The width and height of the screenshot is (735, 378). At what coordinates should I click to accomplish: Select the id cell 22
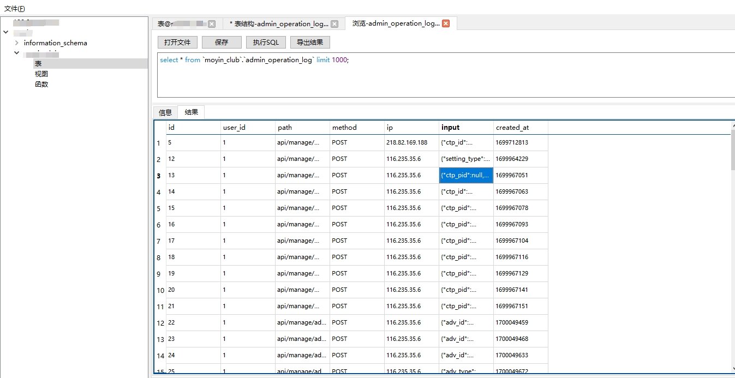coord(193,323)
